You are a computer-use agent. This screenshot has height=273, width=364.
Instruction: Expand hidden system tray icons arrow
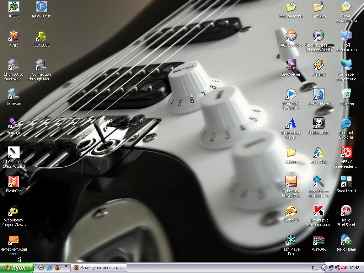coord(324,268)
